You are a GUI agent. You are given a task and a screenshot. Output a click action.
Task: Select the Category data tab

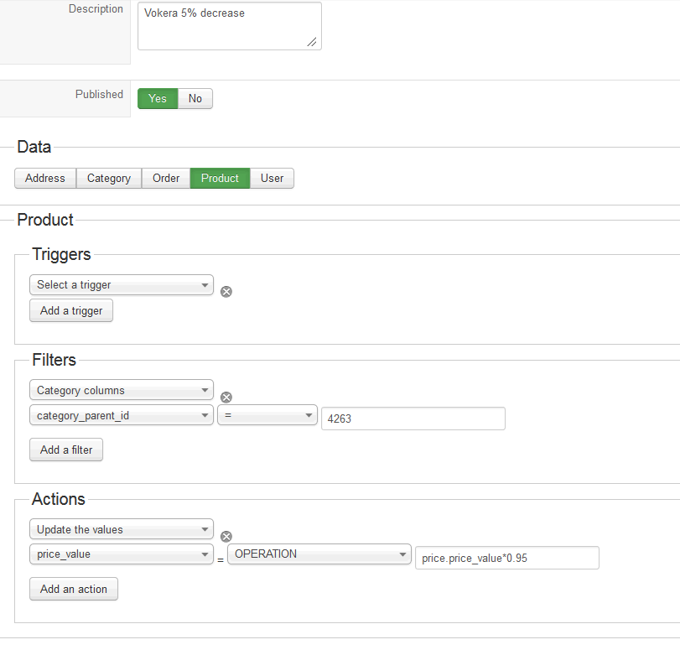pos(109,179)
